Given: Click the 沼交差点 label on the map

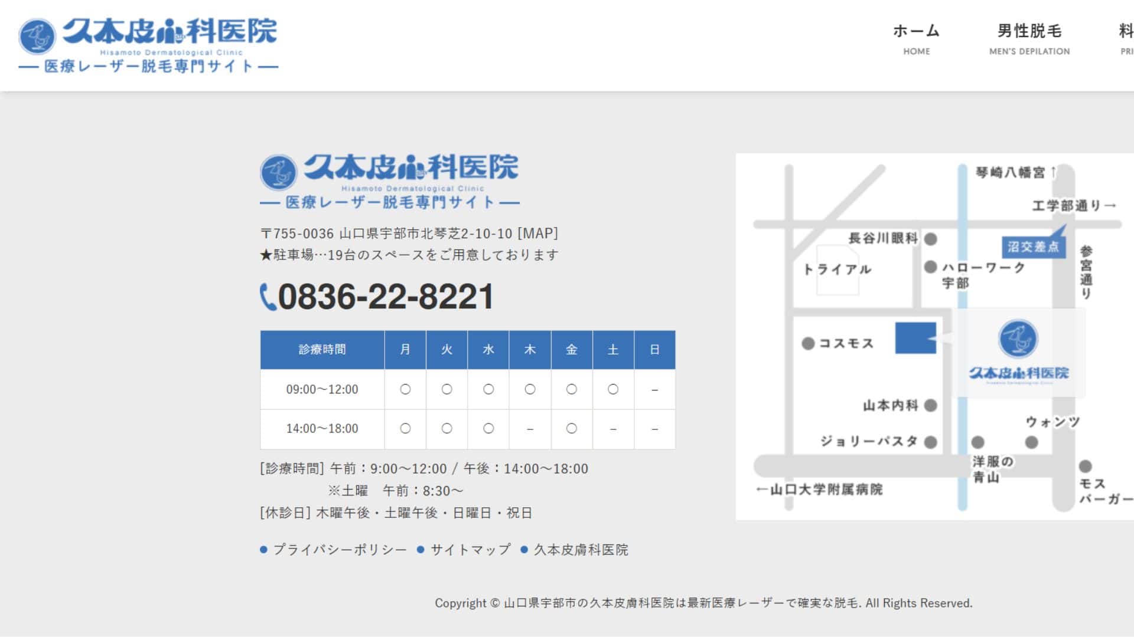Looking at the screenshot, I should [1033, 247].
